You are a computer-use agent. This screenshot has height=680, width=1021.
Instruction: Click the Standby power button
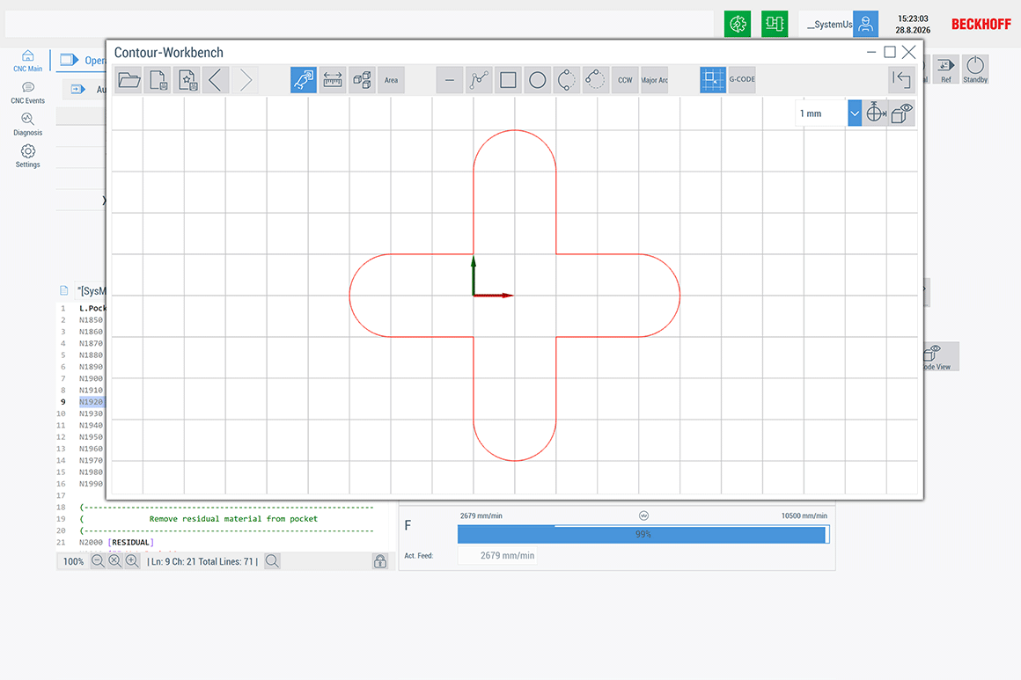click(975, 69)
